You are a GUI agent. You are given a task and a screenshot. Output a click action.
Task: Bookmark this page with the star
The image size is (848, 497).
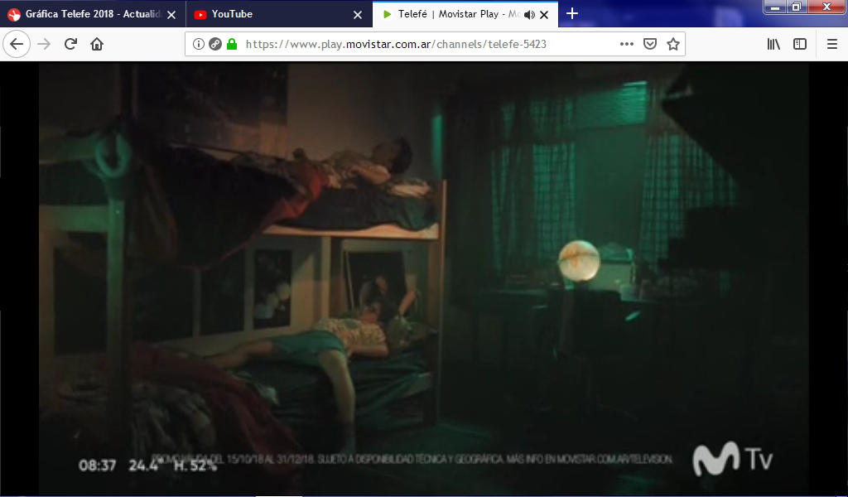tap(673, 44)
